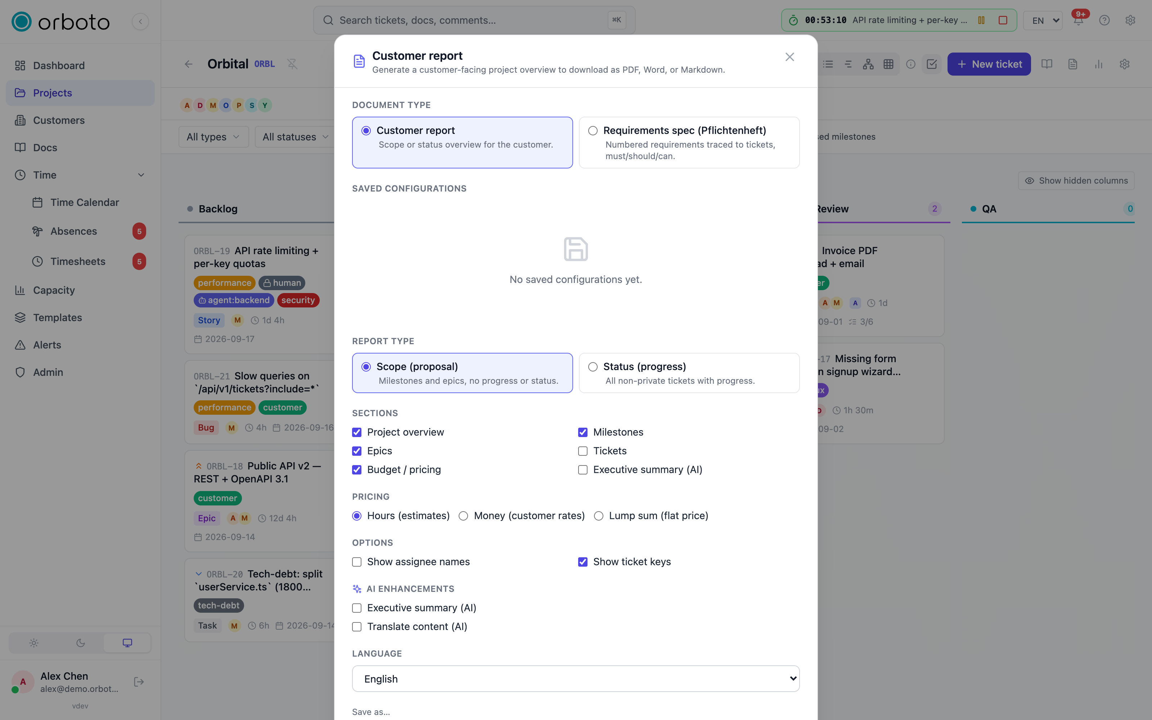The image size is (1152, 720).
Task: Close the Customer report dialog
Action: tap(790, 57)
